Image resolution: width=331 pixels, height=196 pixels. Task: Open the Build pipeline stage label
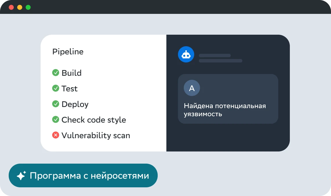coord(71,73)
